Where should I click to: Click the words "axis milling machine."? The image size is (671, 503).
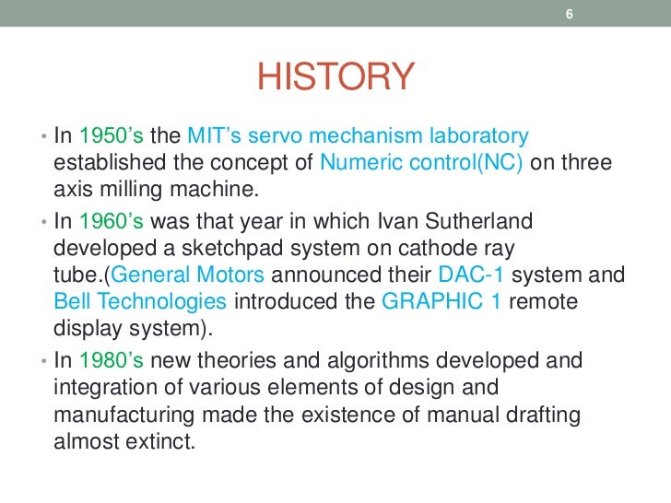[x=156, y=189]
